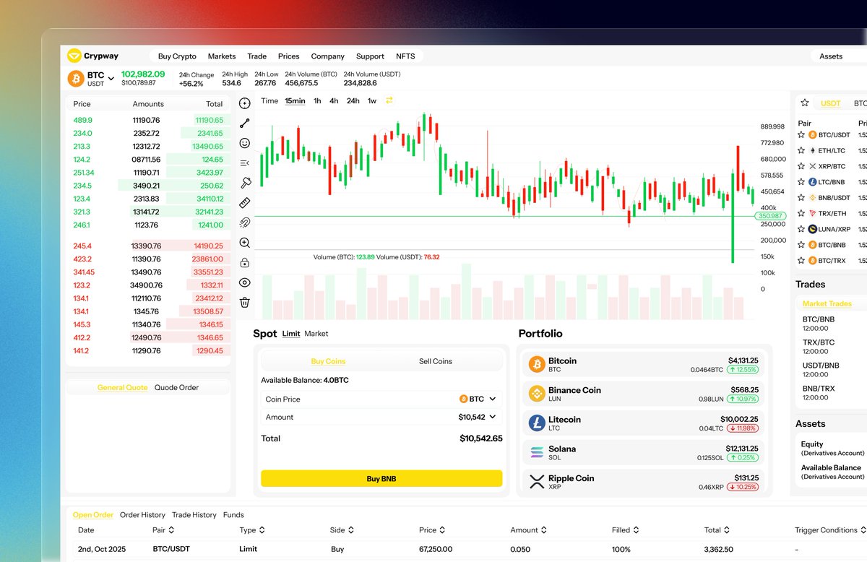Click the Buy BNB button
This screenshot has height=562, width=867.
tap(381, 478)
